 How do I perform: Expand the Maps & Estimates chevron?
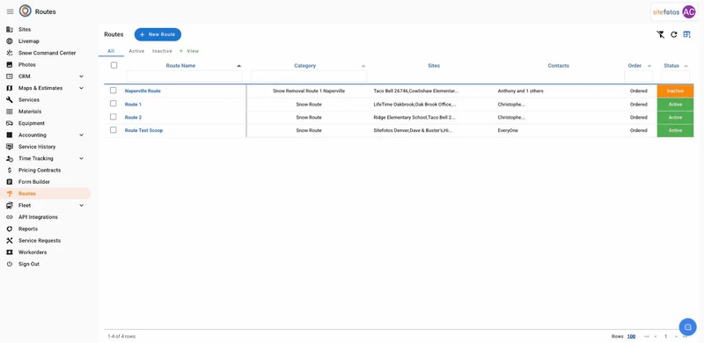pos(81,88)
